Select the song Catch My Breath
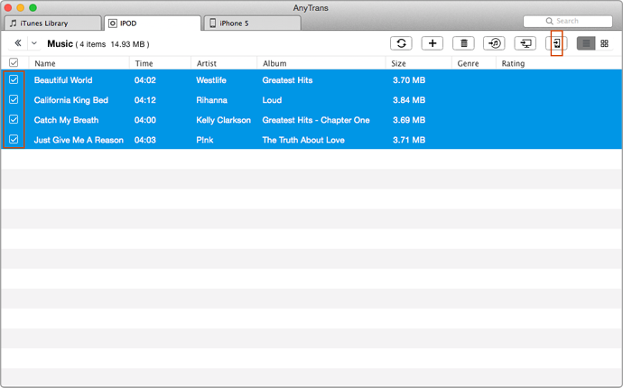Image resolution: width=623 pixels, height=388 pixels. 66,120
